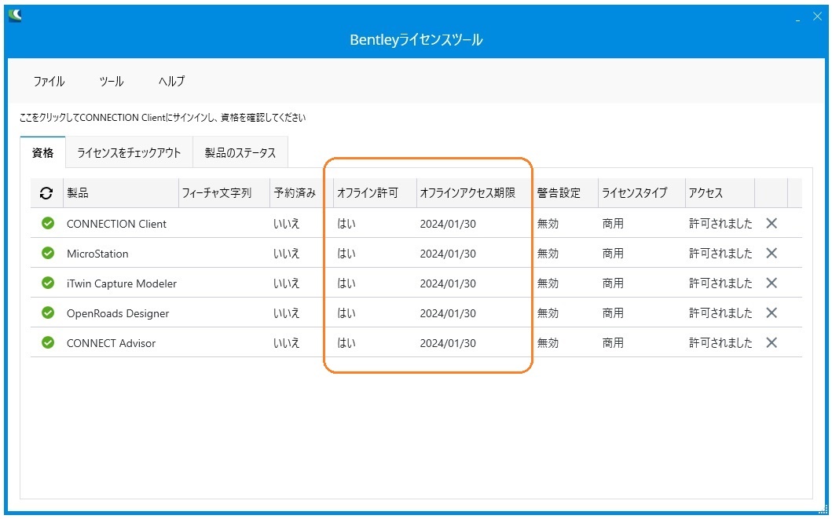Image resolution: width=832 pixels, height=519 pixels.
Task: Select the MicroStation product name
Action: tap(97, 254)
